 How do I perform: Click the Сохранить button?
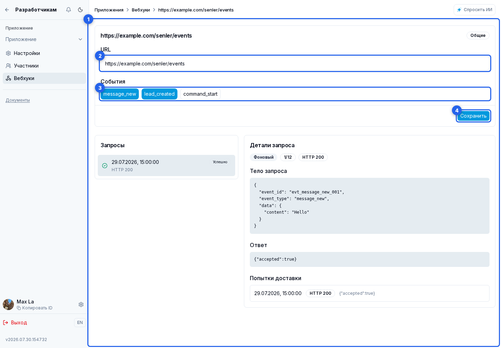point(473,116)
